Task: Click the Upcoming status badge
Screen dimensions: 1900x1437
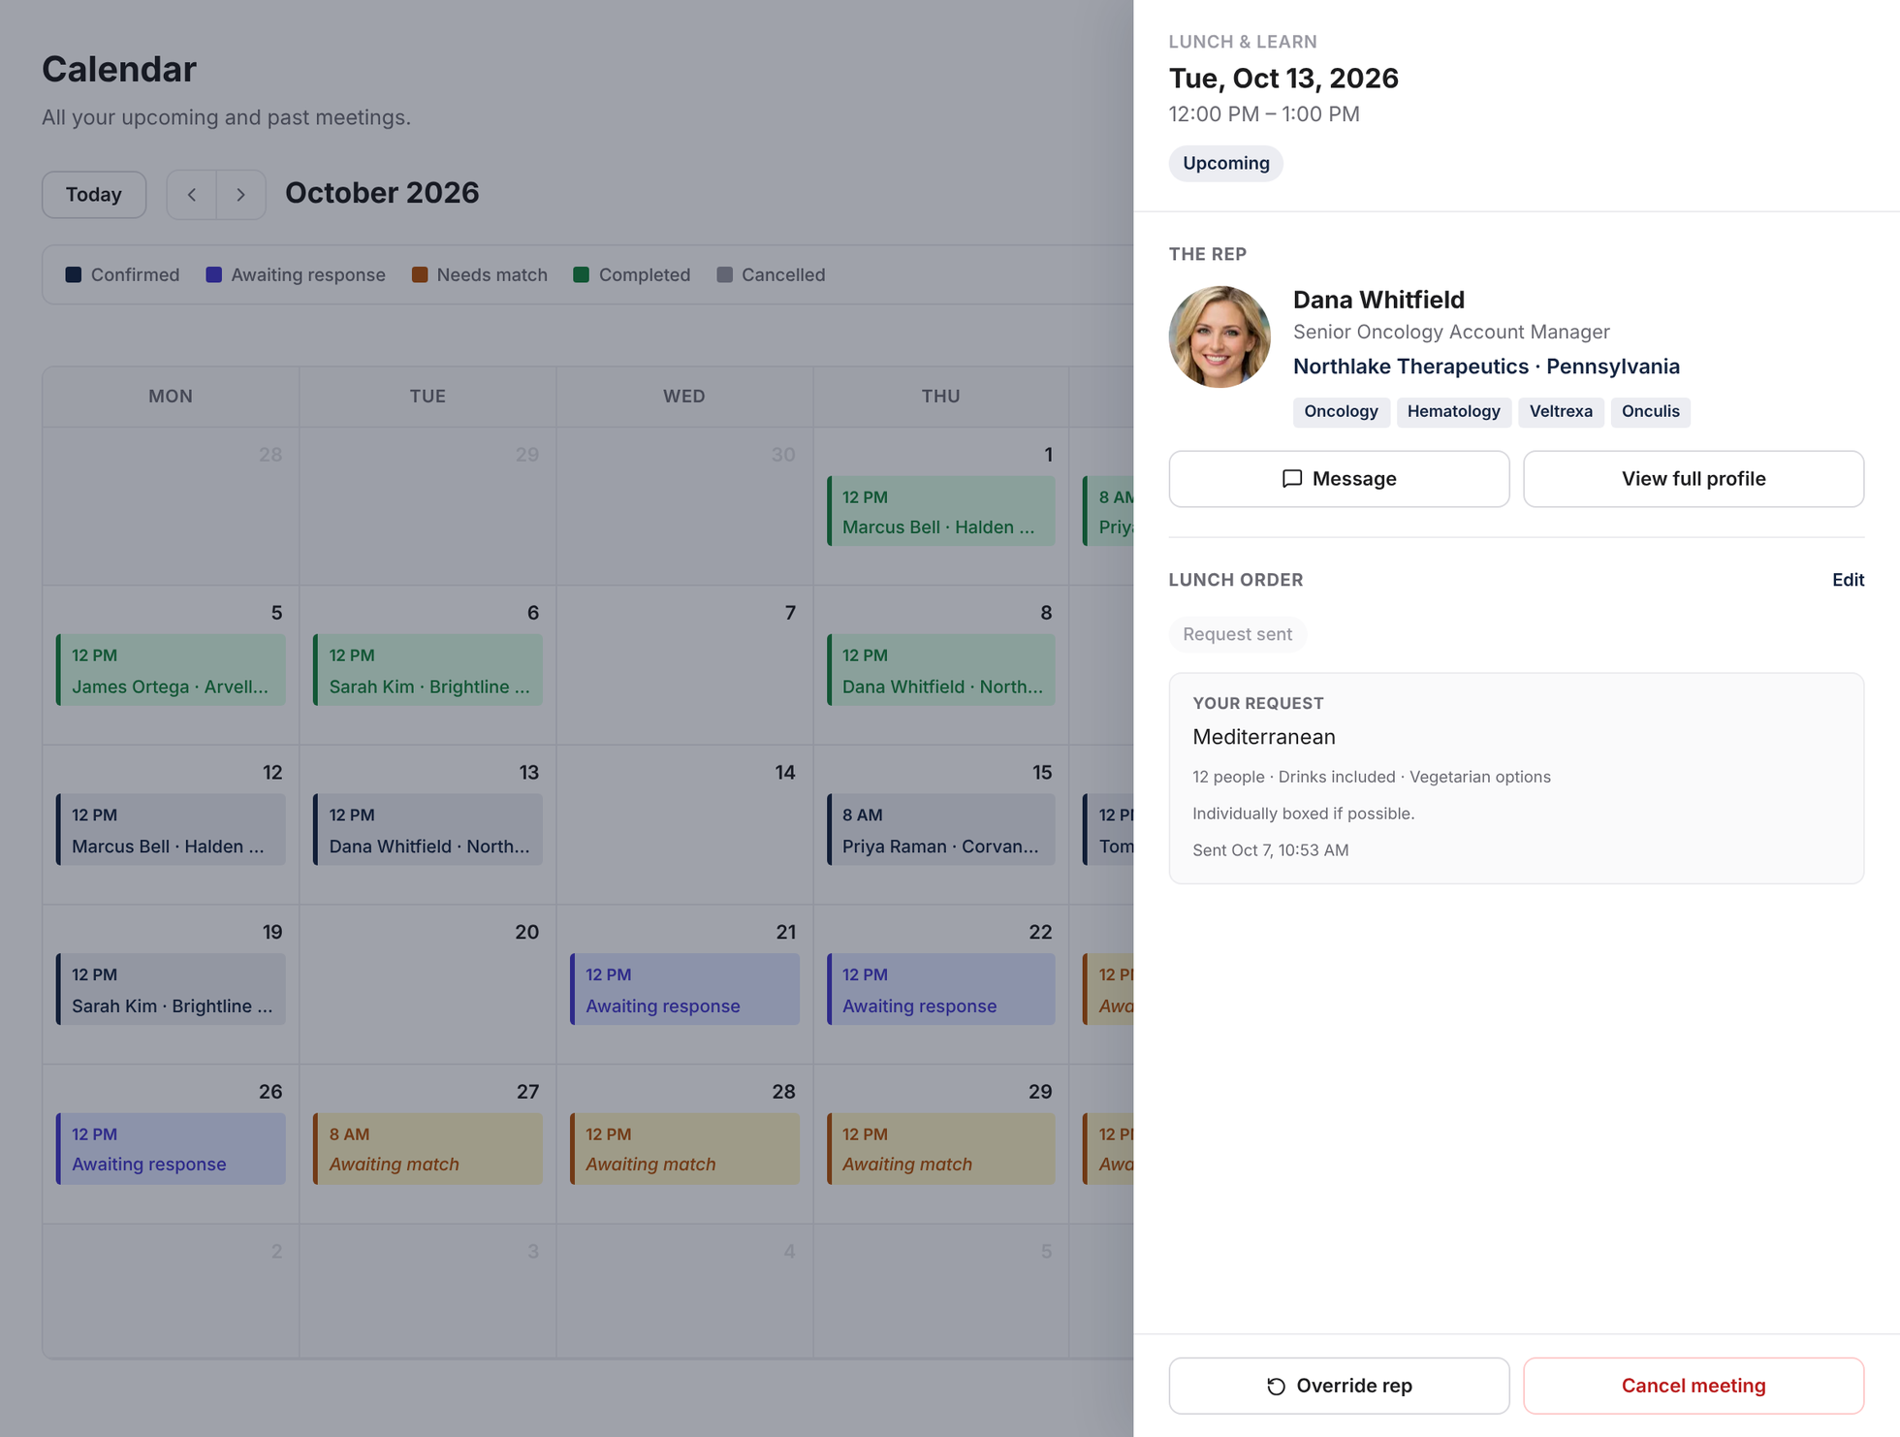Action: pos(1225,163)
